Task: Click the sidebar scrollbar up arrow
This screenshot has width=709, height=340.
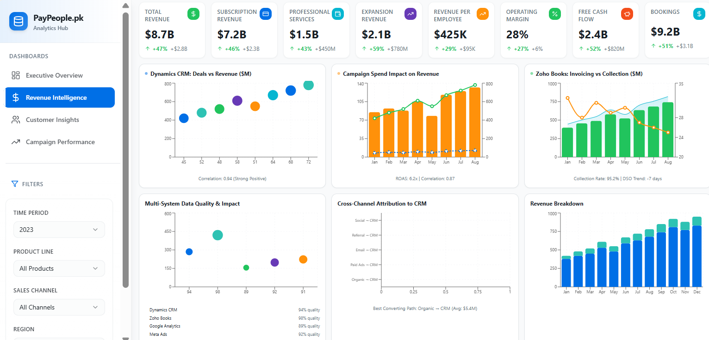Action: tap(125, 6)
